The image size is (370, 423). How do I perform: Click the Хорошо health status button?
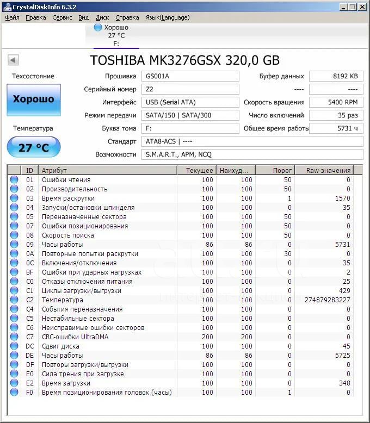pyautogui.click(x=34, y=100)
